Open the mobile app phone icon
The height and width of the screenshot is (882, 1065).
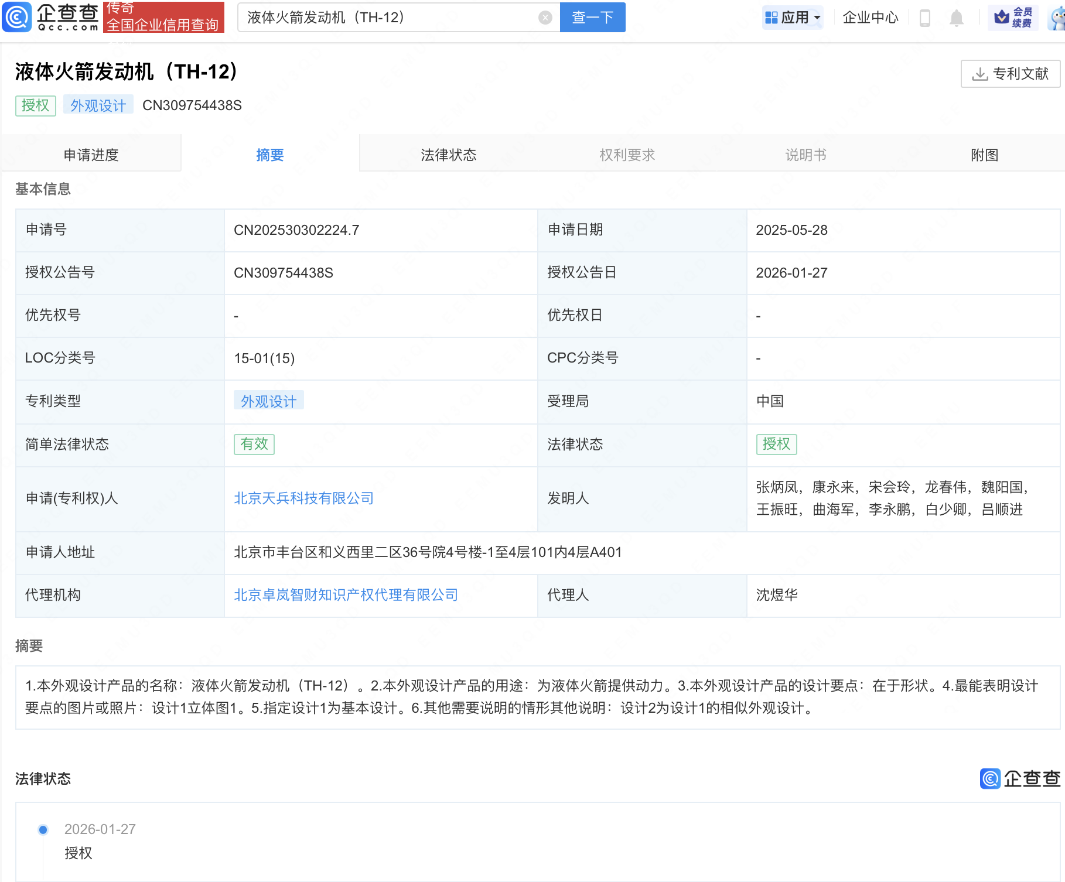click(925, 18)
